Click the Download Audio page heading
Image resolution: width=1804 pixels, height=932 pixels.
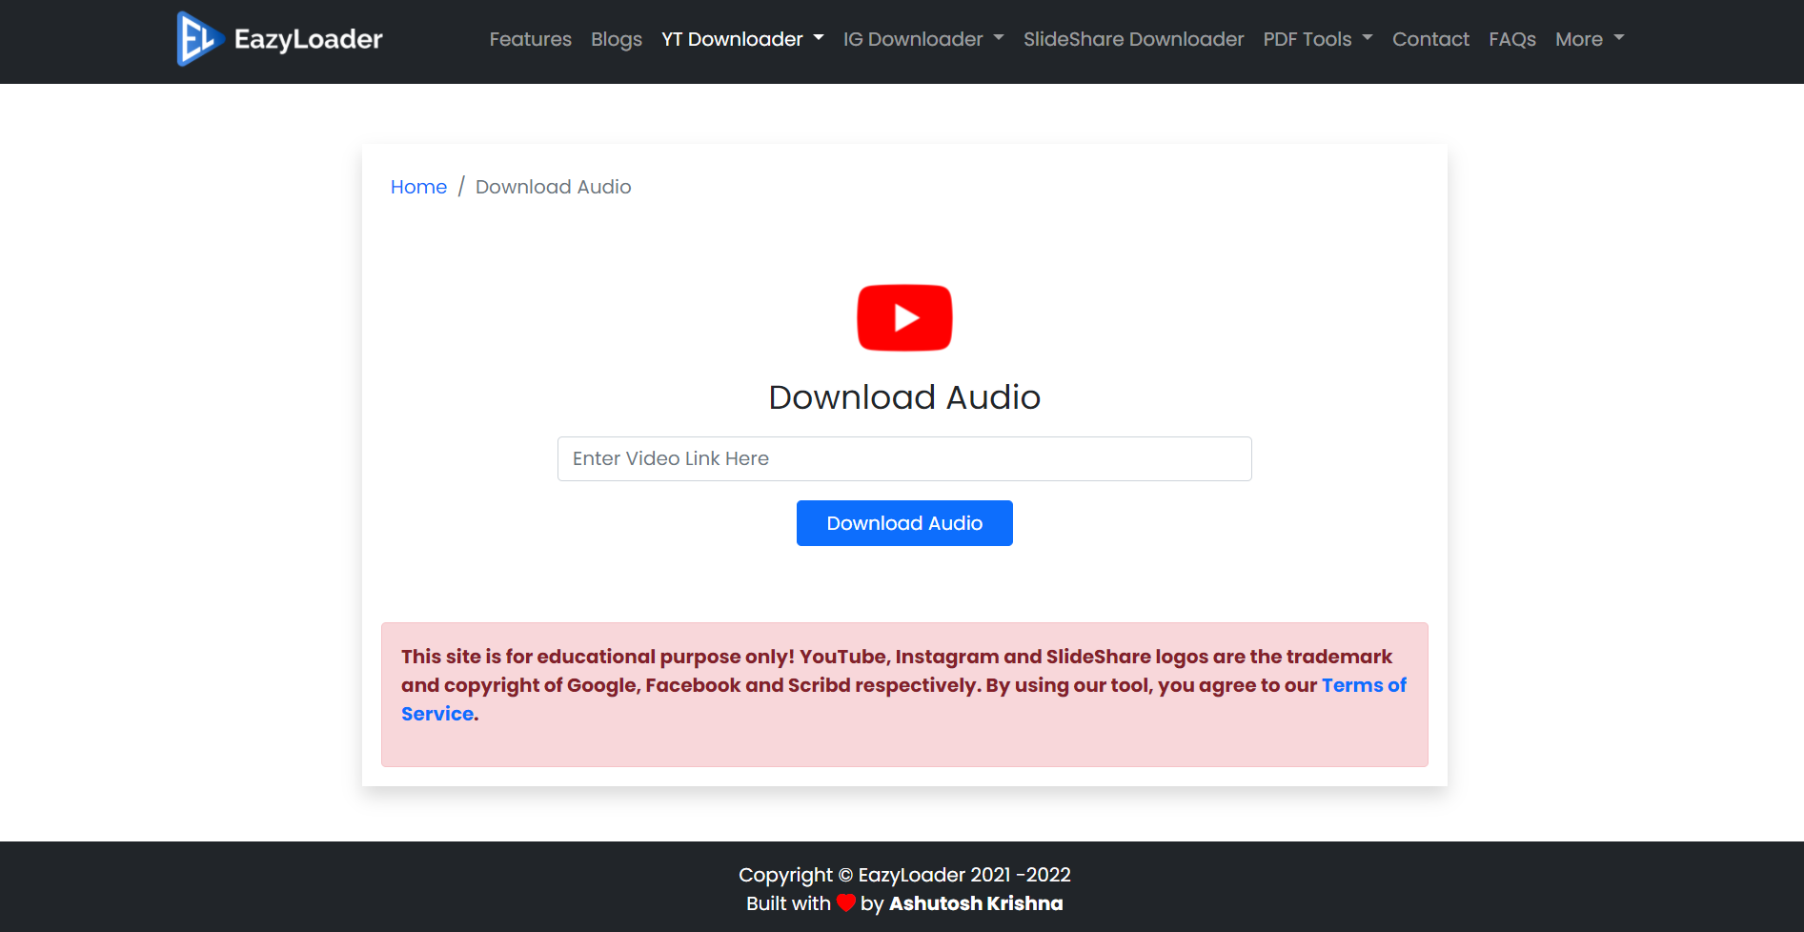[904, 397]
